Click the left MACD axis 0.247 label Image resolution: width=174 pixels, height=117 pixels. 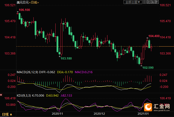pyautogui.click(x=12, y=75)
